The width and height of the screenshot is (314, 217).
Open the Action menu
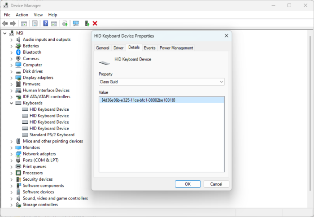22,15
